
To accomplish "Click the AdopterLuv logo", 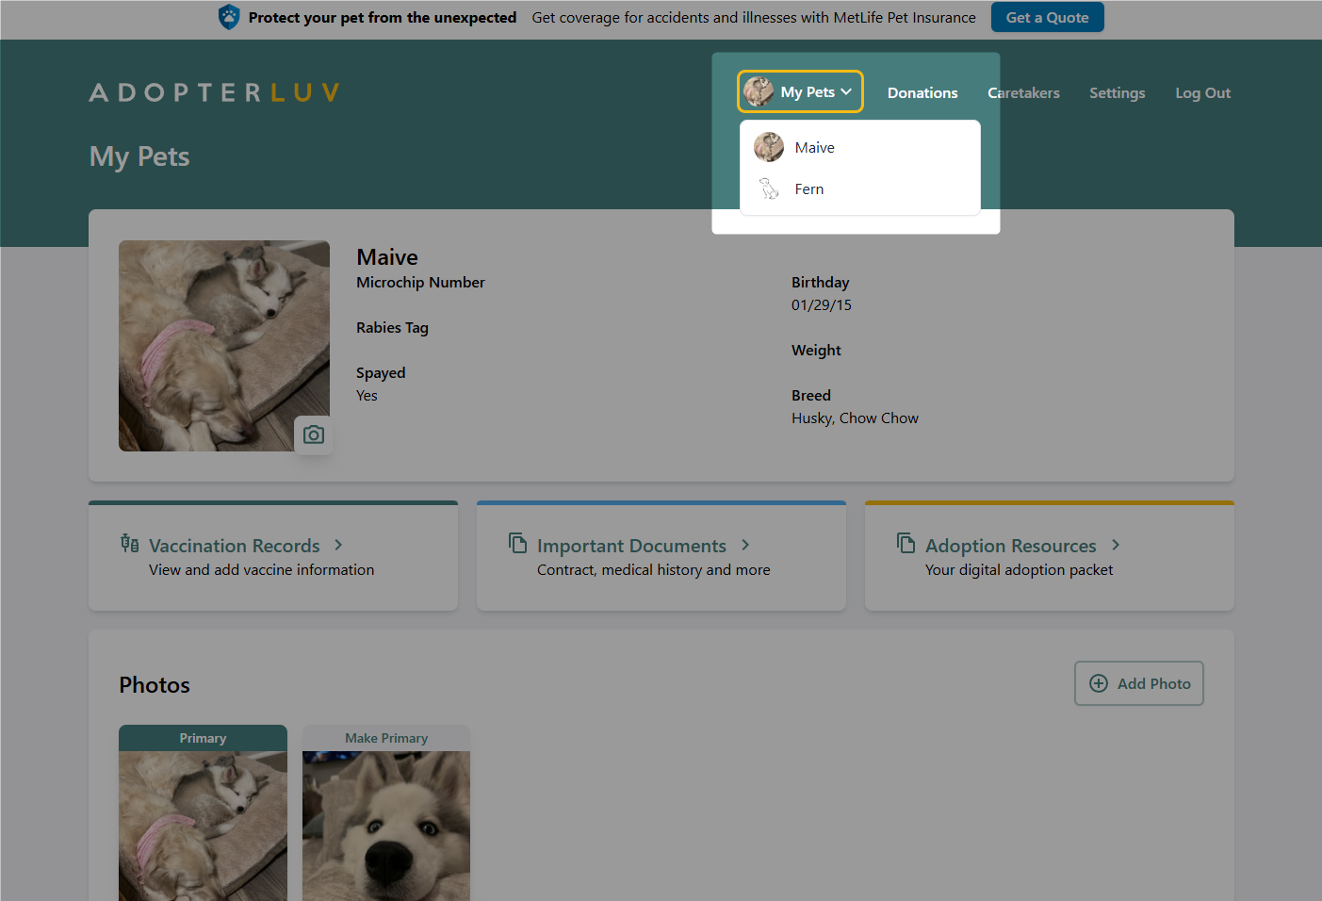I will [214, 92].
